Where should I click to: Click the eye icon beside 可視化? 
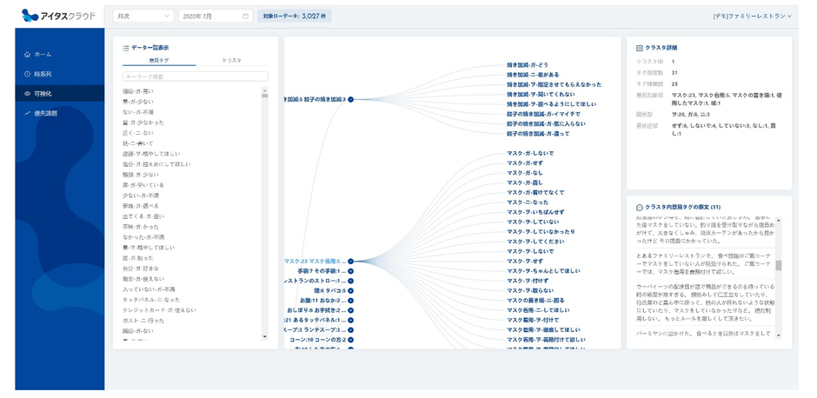pyautogui.click(x=27, y=93)
